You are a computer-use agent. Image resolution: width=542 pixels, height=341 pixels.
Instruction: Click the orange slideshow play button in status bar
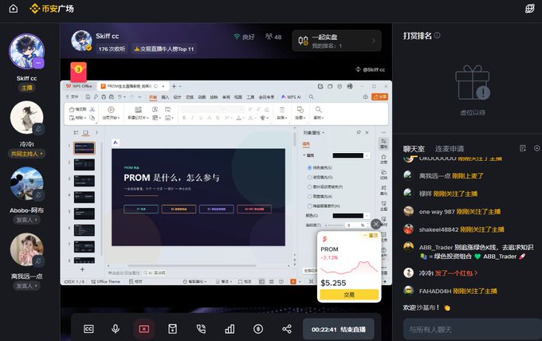click(293, 281)
